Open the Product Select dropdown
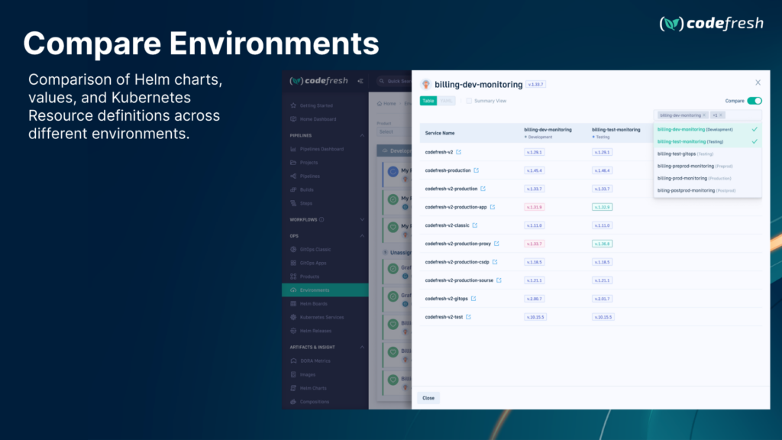 (394, 131)
